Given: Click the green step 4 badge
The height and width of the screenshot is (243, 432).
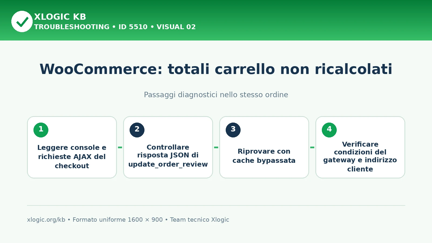Looking at the screenshot, I should point(329,130).
